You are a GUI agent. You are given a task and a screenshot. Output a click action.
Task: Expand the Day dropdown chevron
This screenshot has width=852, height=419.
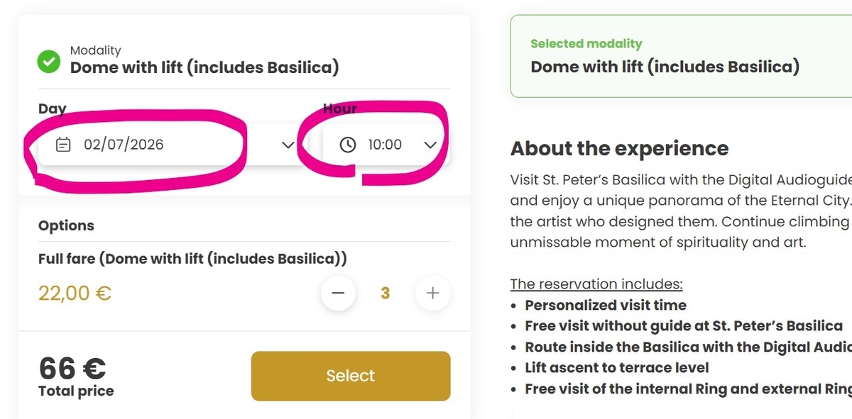tap(288, 145)
